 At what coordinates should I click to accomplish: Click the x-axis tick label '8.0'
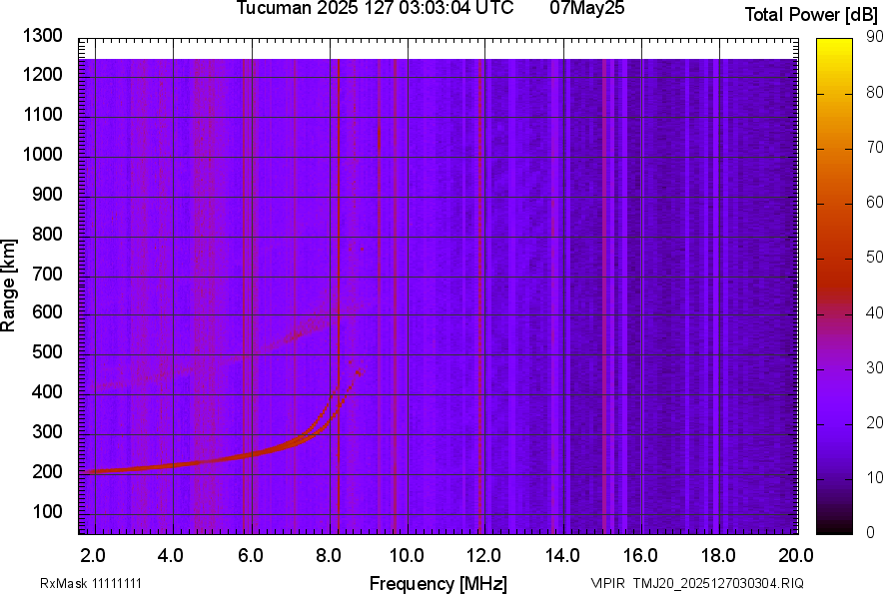click(x=328, y=556)
